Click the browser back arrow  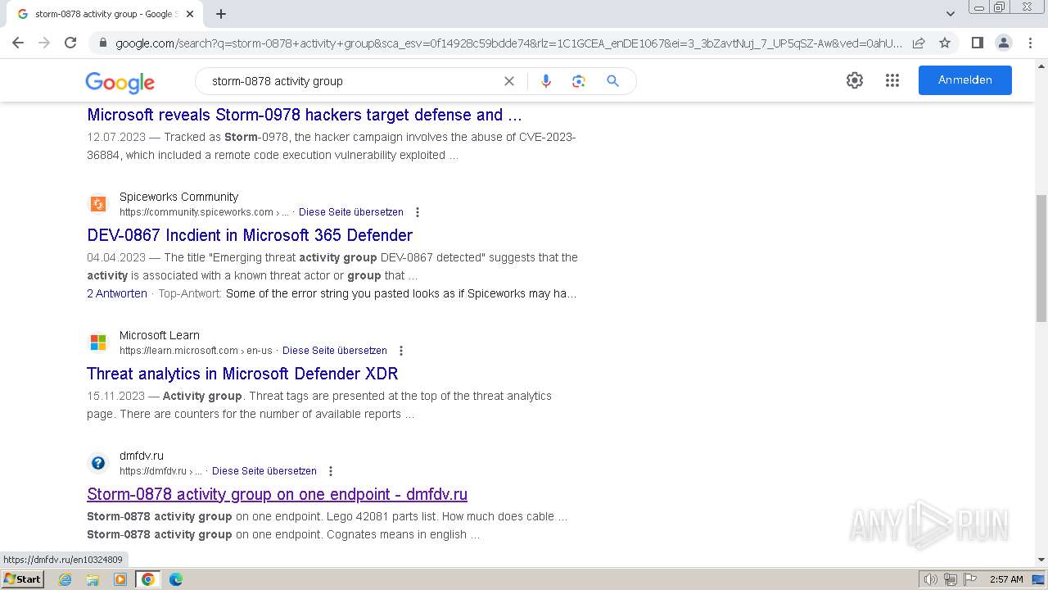pyautogui.click(x=18, y=43)
